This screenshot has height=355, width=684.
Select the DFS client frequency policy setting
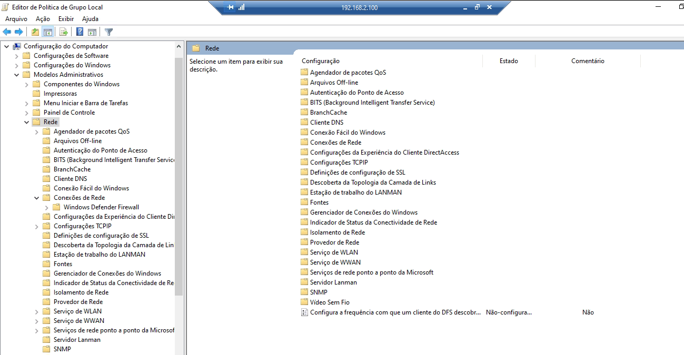(x=391, y=312)
